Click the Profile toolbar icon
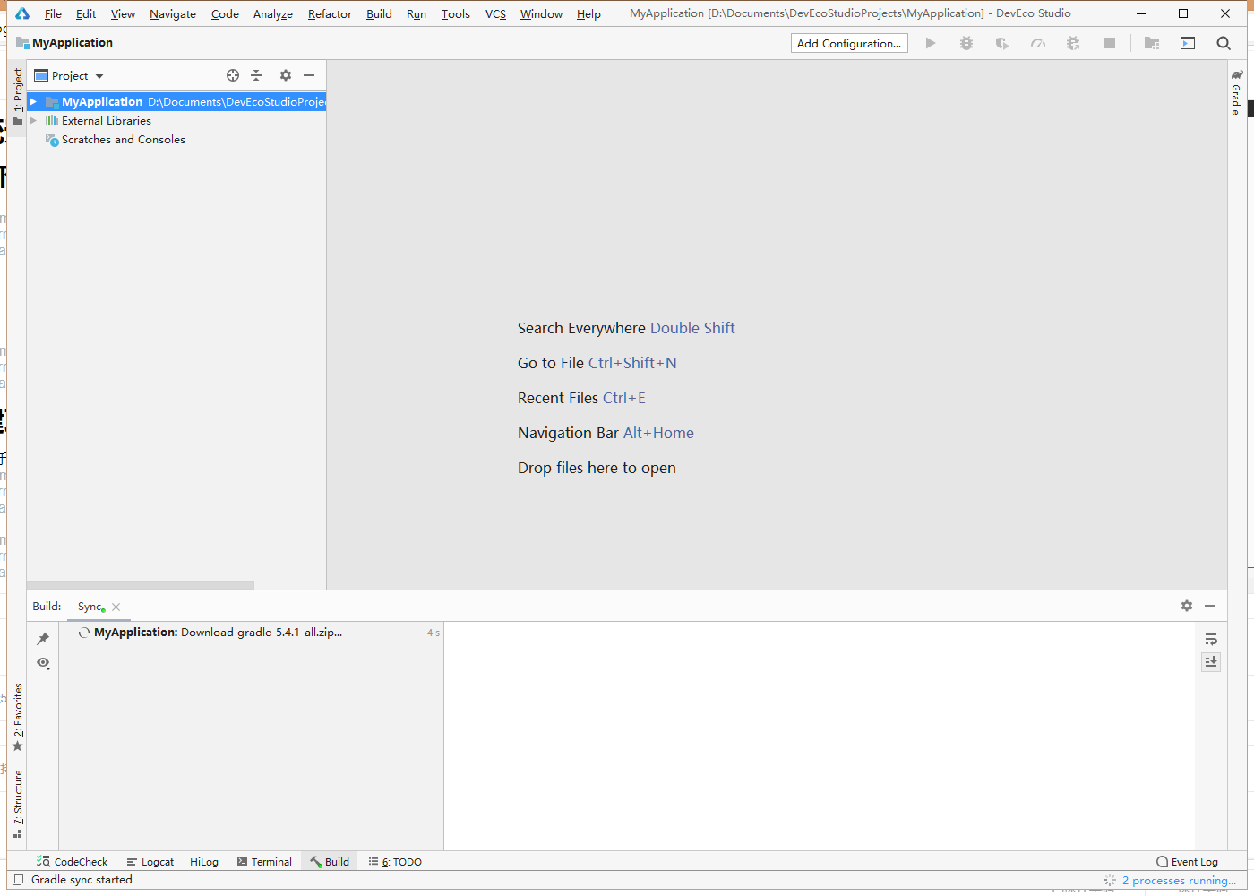 point(1038,43)
